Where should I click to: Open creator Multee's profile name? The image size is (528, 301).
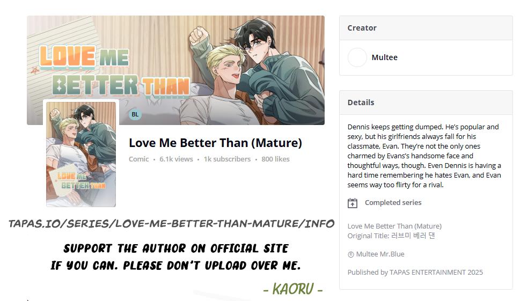[384, 57]
